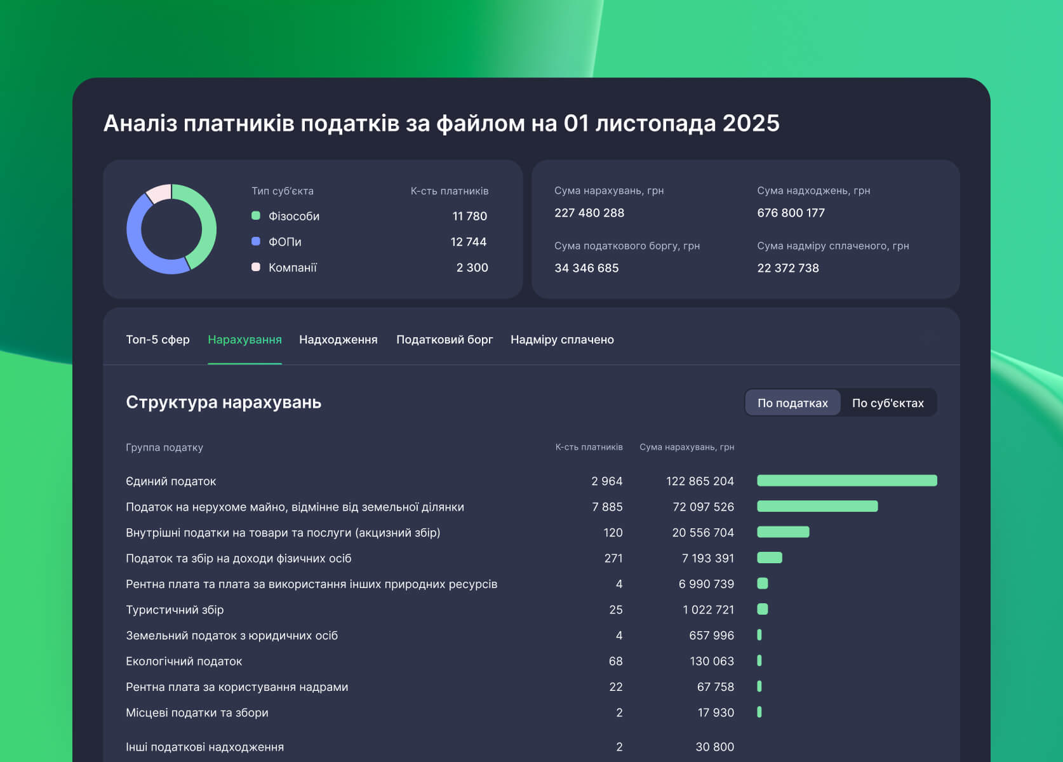Click the ФОПи legend label
Screen dimensions: 1063x762
point(285,242)
